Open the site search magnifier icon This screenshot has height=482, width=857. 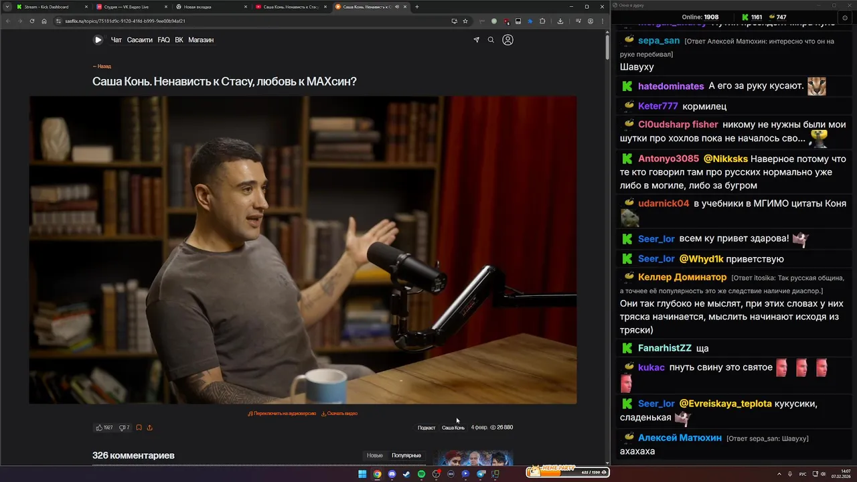pyautogui.click(x=491, y=40)
